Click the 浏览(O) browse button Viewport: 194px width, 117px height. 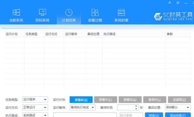tap(154, 115)
